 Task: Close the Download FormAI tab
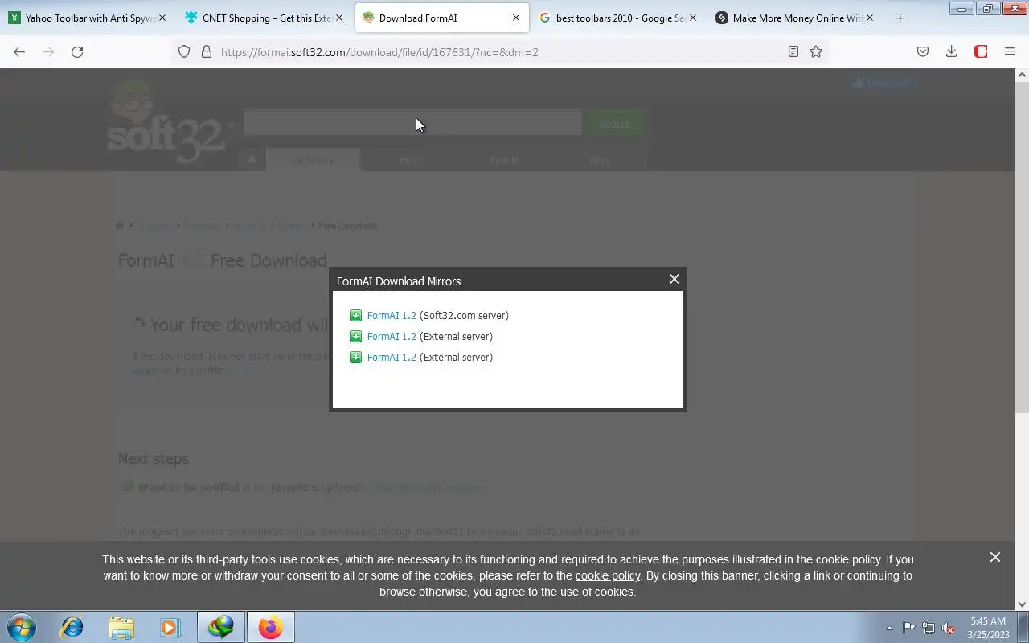pos(516,18)
